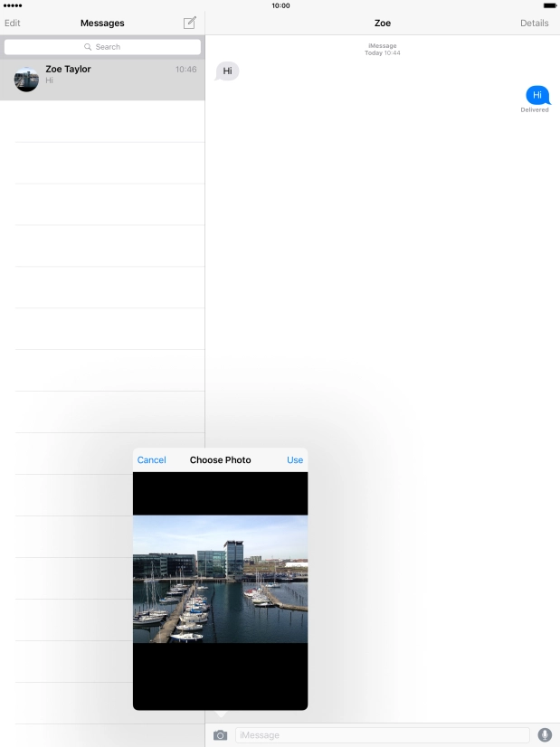Tap the Zoe conversation title
This screenshot has width=560, height=747.
click(383, 23)
